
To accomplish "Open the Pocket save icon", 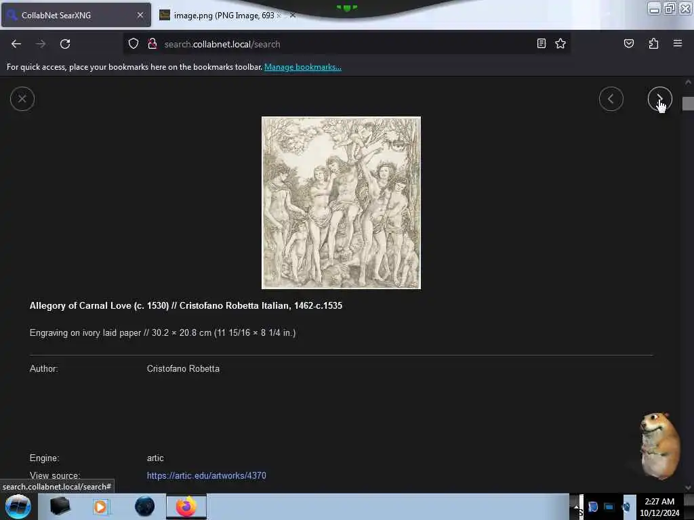I will tap(628, 43).
